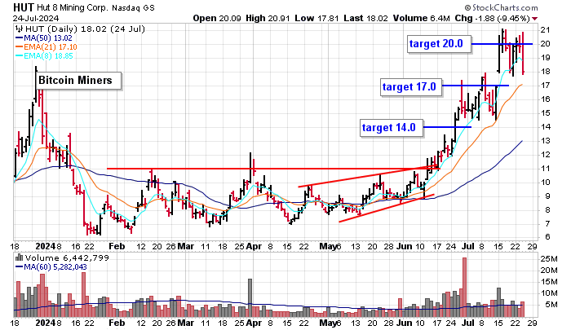Image resolution: width=571 pixels, height=330 pixels.
Task: Click the 25M label on volume axis
Action: pyautogui.click(x=549, y=259)
